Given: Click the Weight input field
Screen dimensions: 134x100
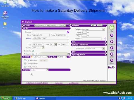Looking at the screenshot, I should [84, 32].
